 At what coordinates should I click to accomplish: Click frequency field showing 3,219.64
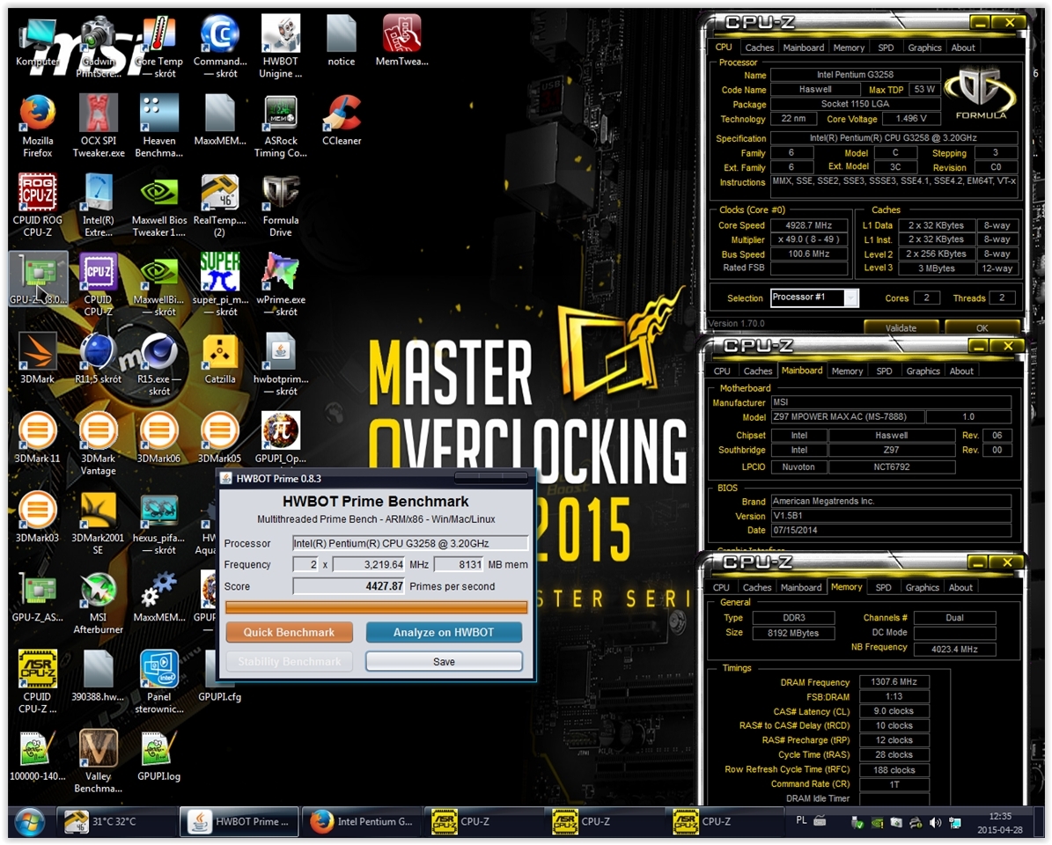[368, 565]
